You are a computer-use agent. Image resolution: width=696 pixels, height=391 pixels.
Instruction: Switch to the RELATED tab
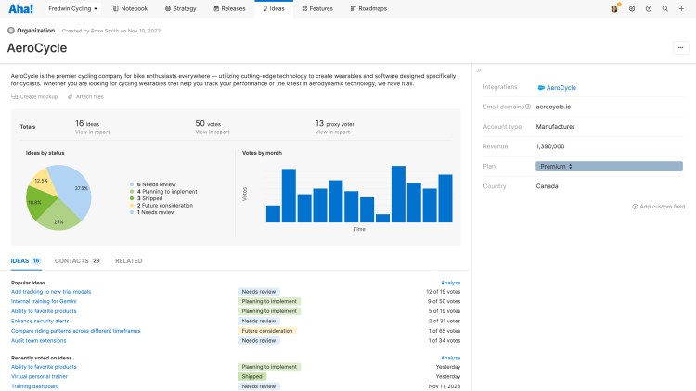129,260
